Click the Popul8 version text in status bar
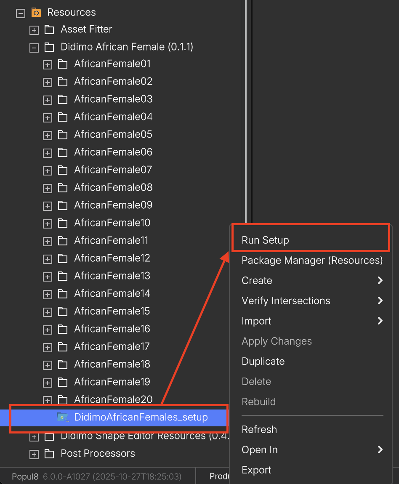 (x=96, y=476)
